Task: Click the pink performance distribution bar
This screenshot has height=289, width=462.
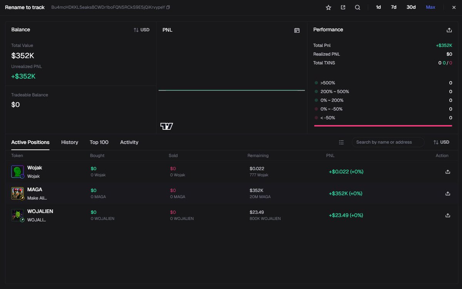Action: pyautogui.click(x=383, y=125)
